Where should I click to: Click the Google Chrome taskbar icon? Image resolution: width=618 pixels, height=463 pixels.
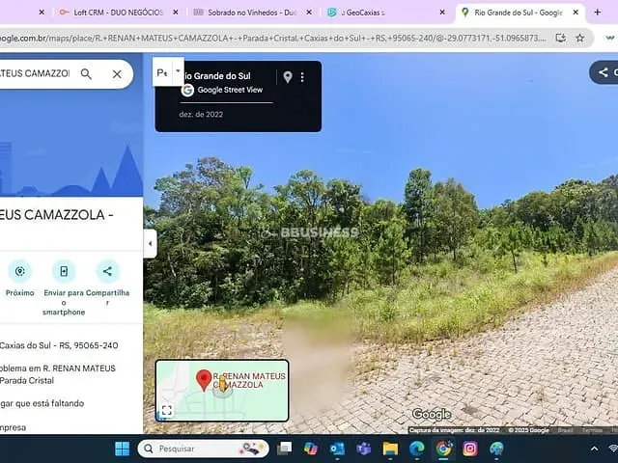[x=443, y=449]
